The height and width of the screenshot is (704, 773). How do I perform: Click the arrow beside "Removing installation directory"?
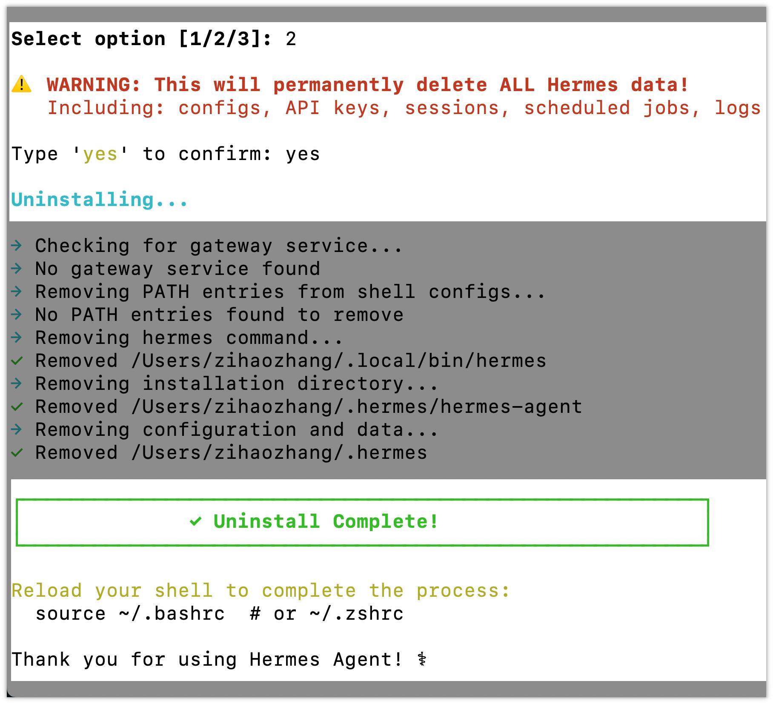point(17,383)
